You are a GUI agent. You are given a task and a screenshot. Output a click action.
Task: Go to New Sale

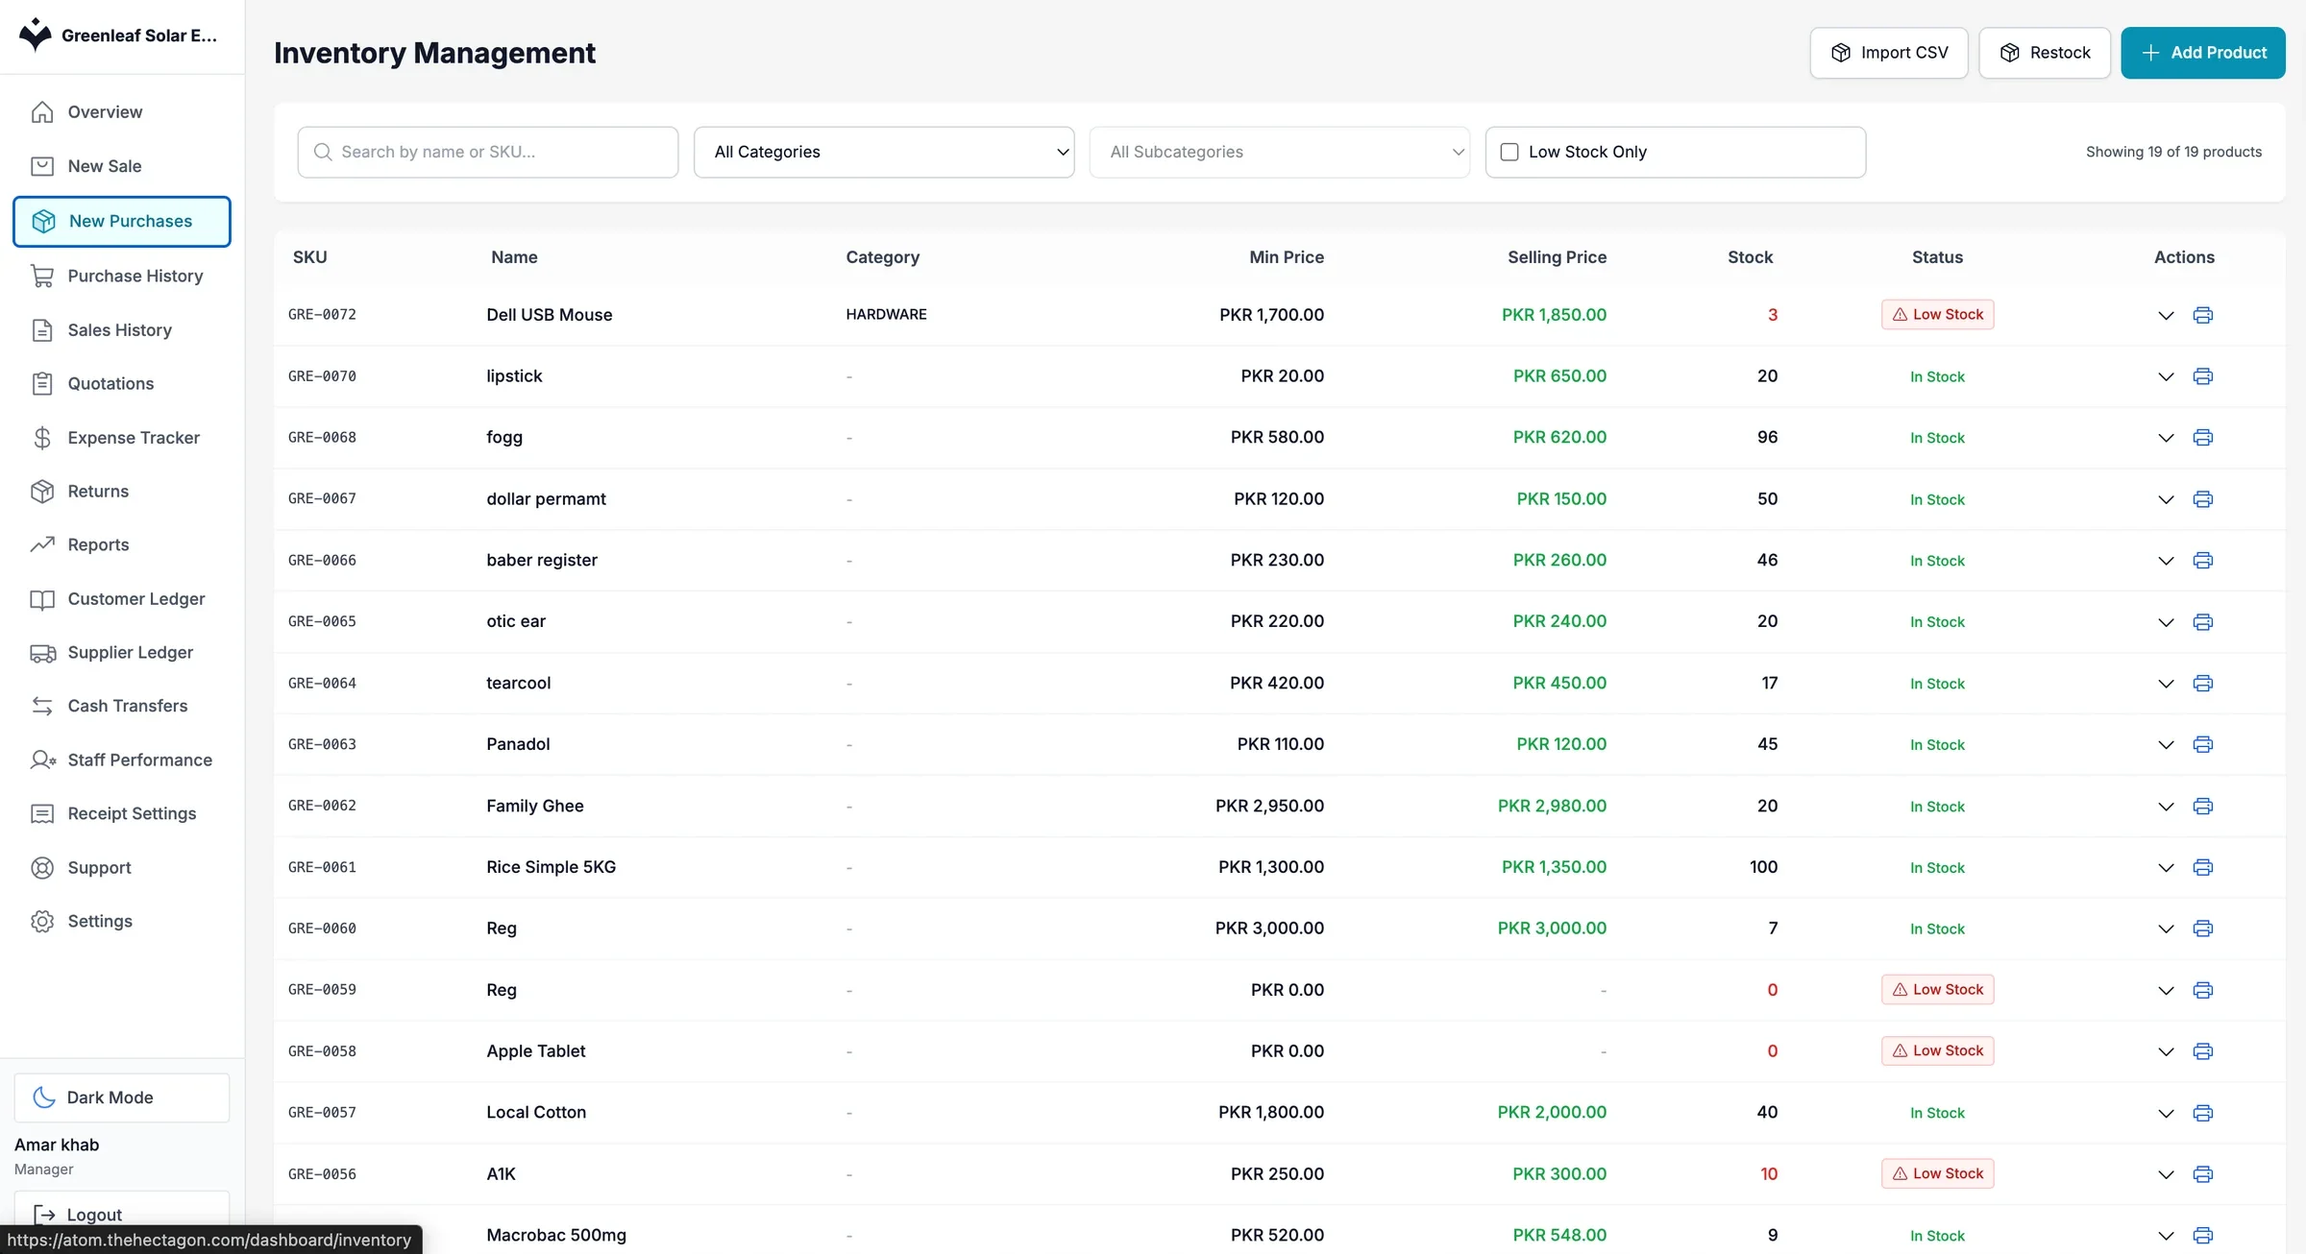pyautogui.click(x=122, y=166)
